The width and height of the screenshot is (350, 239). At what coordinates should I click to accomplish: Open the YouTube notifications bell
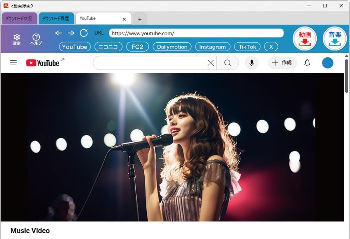pyautogui.click(x=307, y=63)
